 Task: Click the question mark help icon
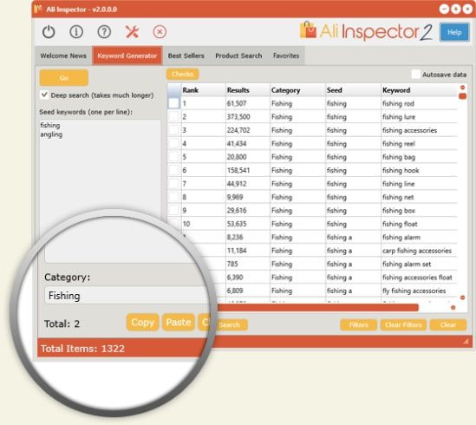104,32
